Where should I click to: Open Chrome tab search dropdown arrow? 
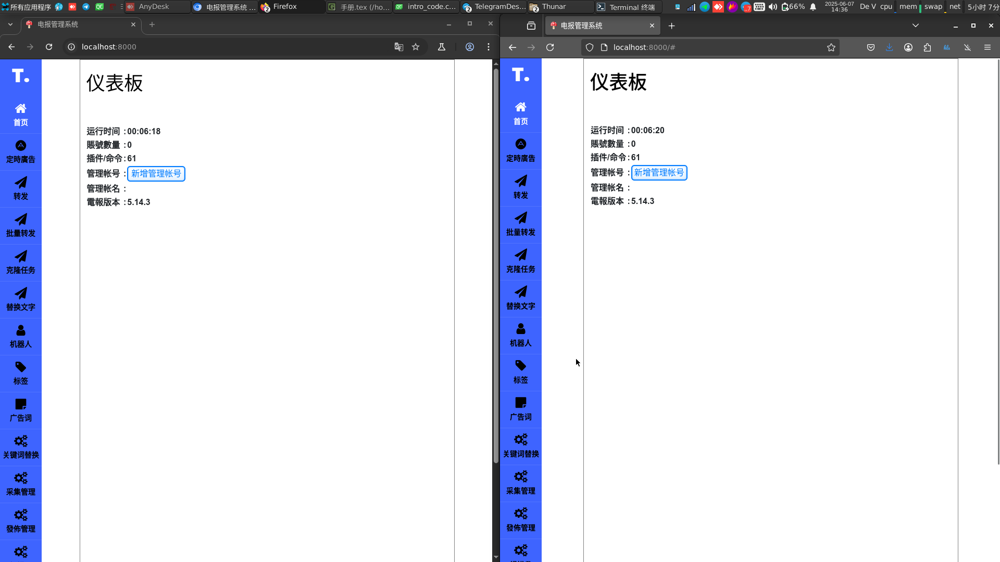coord(10,24)
